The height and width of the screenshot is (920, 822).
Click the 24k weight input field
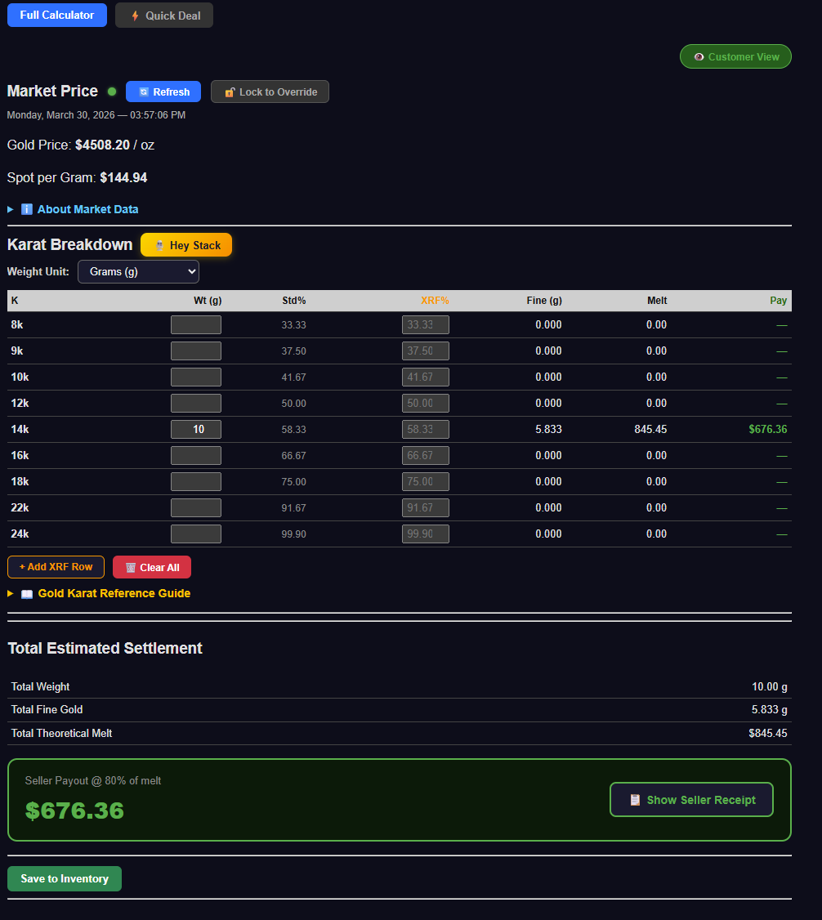[x=196, y=534]
